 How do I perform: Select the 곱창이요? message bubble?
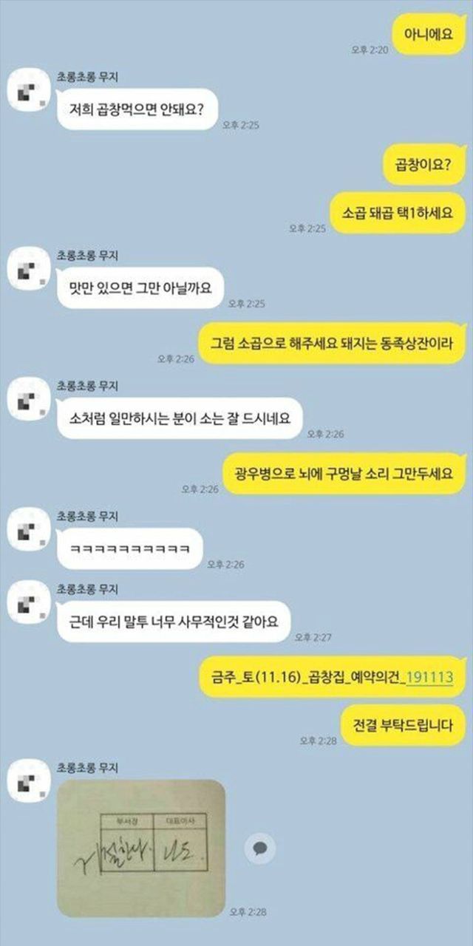tap(426, 164)
